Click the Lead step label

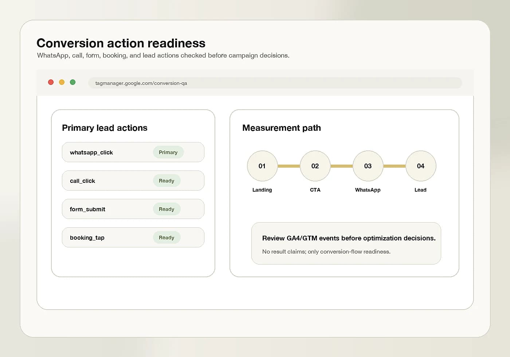pos(420,190)
